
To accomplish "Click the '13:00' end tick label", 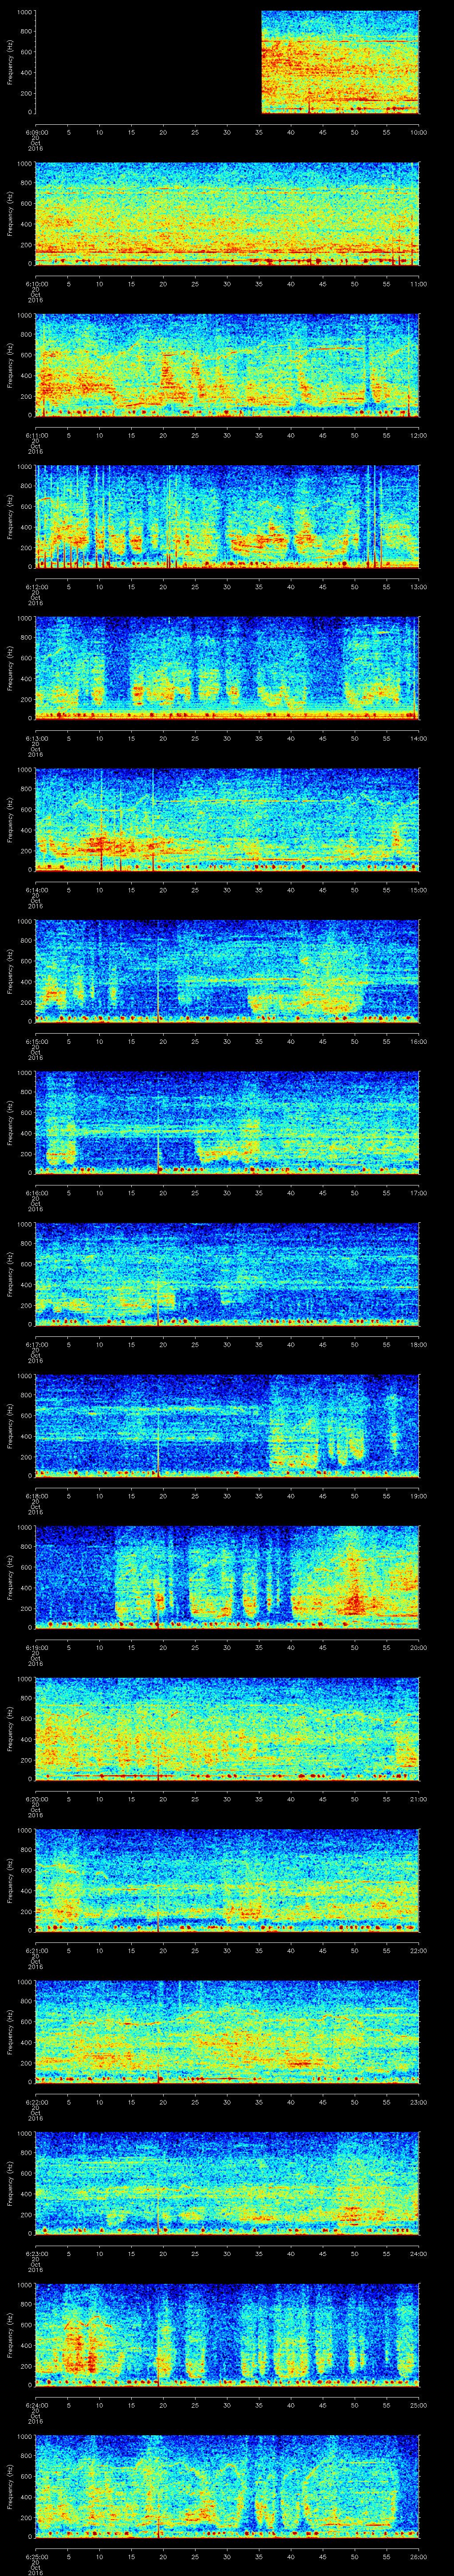I will [x=419, y=587].
